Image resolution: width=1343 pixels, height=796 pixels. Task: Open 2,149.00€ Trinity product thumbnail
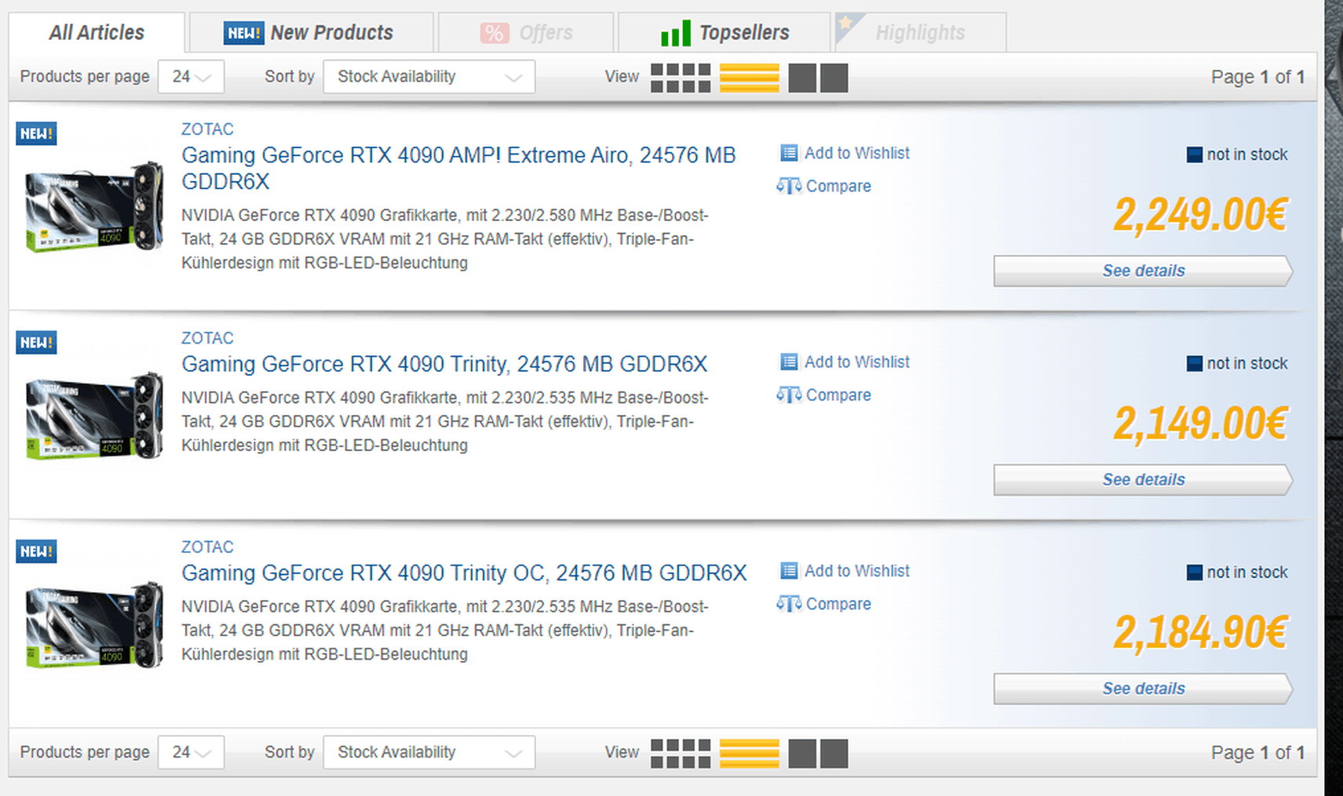pos(94,416)
